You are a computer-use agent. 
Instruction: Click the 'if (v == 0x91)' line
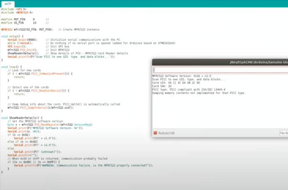pyautogui.click(x=19, y=135)
